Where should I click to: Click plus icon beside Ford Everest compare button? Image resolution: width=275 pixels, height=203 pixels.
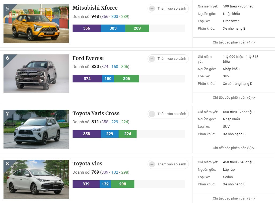click(x=152, y=59)
